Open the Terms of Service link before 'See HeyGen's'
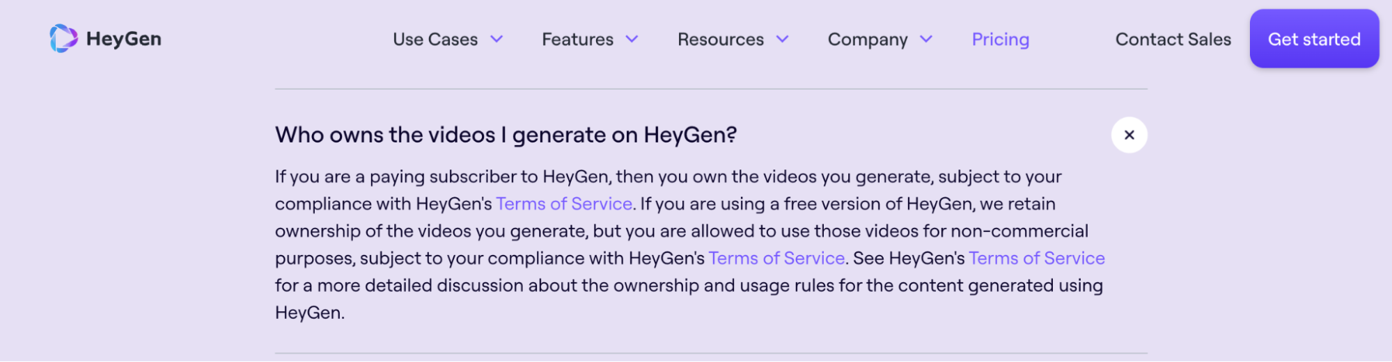The image size is (1392, 362). point(776,258)
